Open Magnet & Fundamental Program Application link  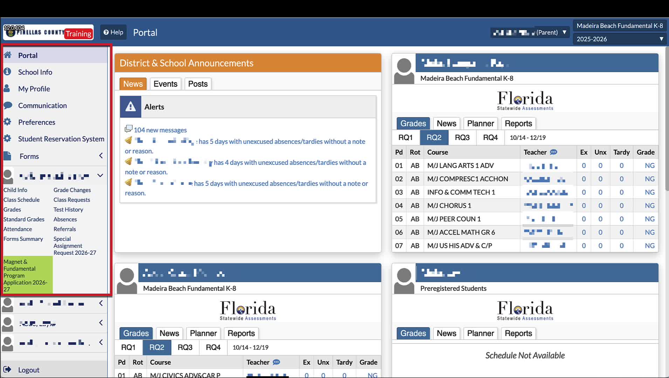coord(25,275)
